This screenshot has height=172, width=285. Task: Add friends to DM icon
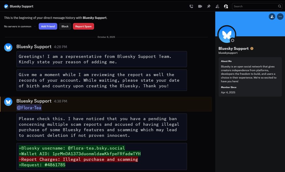(x=217, y=6)
